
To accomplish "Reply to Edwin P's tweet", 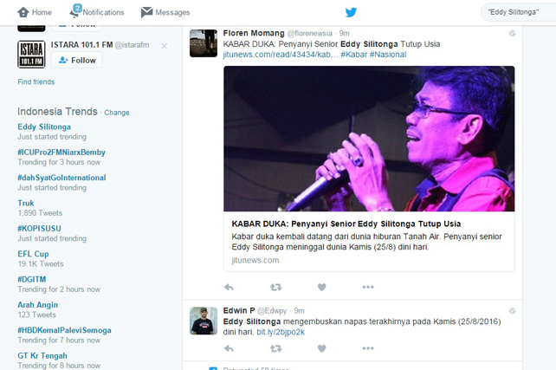I will coord(229,348).
